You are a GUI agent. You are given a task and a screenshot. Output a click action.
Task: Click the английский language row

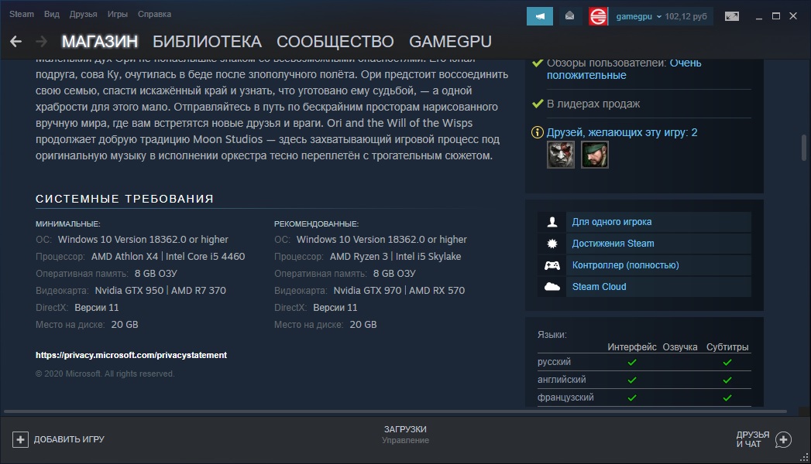[x=644, y=380]
